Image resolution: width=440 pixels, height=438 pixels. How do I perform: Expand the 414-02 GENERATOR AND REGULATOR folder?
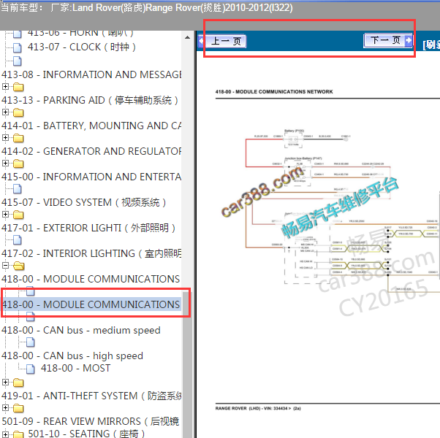click(x=5, y=137)
